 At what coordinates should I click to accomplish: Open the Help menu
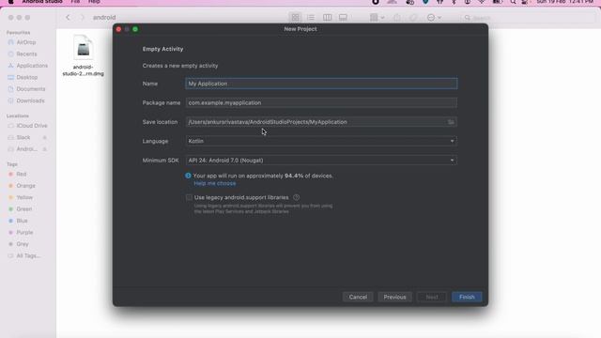(x=94, y=2)
